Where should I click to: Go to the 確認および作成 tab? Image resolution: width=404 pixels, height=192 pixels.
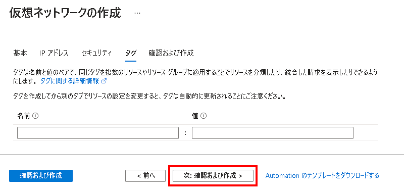[171, 54]
